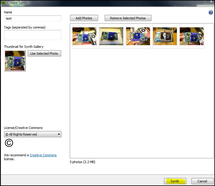The height and width of the screenshot is (186, 215).
Task: Click Add Photos button
Action: tap(84, 18)
